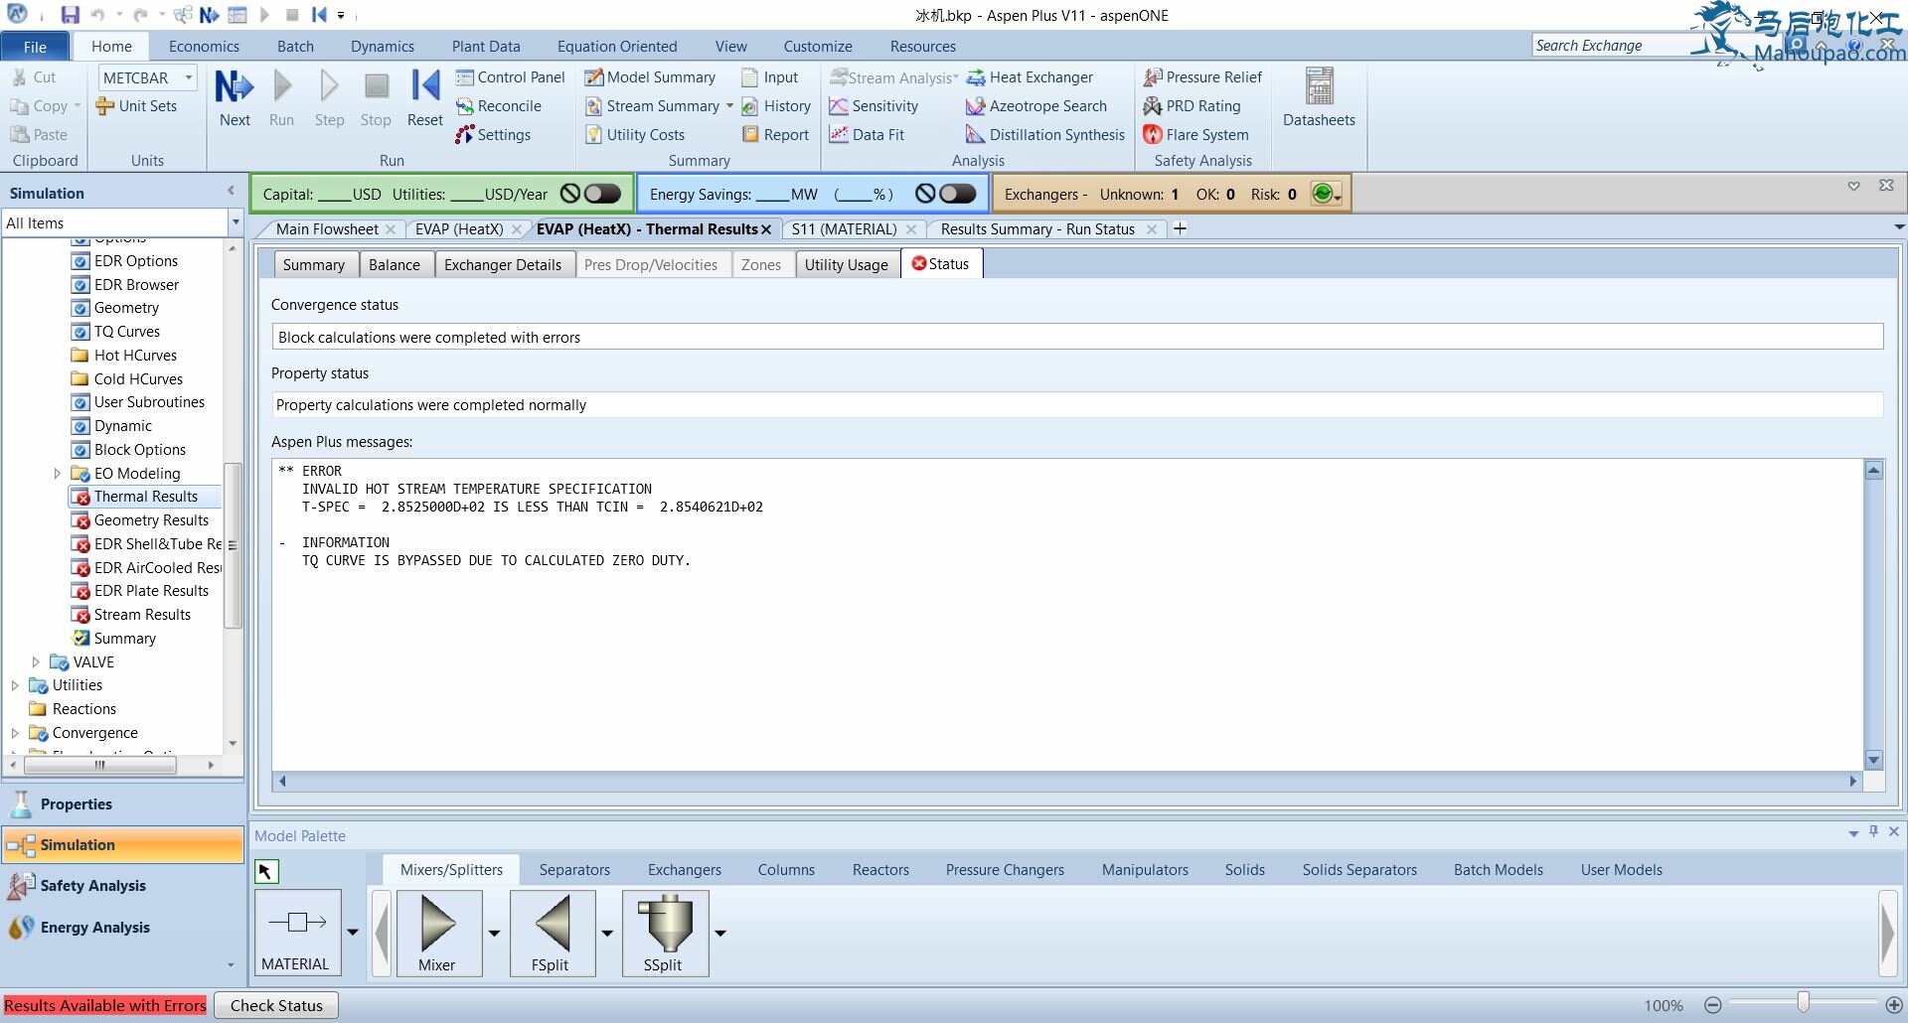
Task: Expand the EO Modeling tree node
Action: click(57, 474)
